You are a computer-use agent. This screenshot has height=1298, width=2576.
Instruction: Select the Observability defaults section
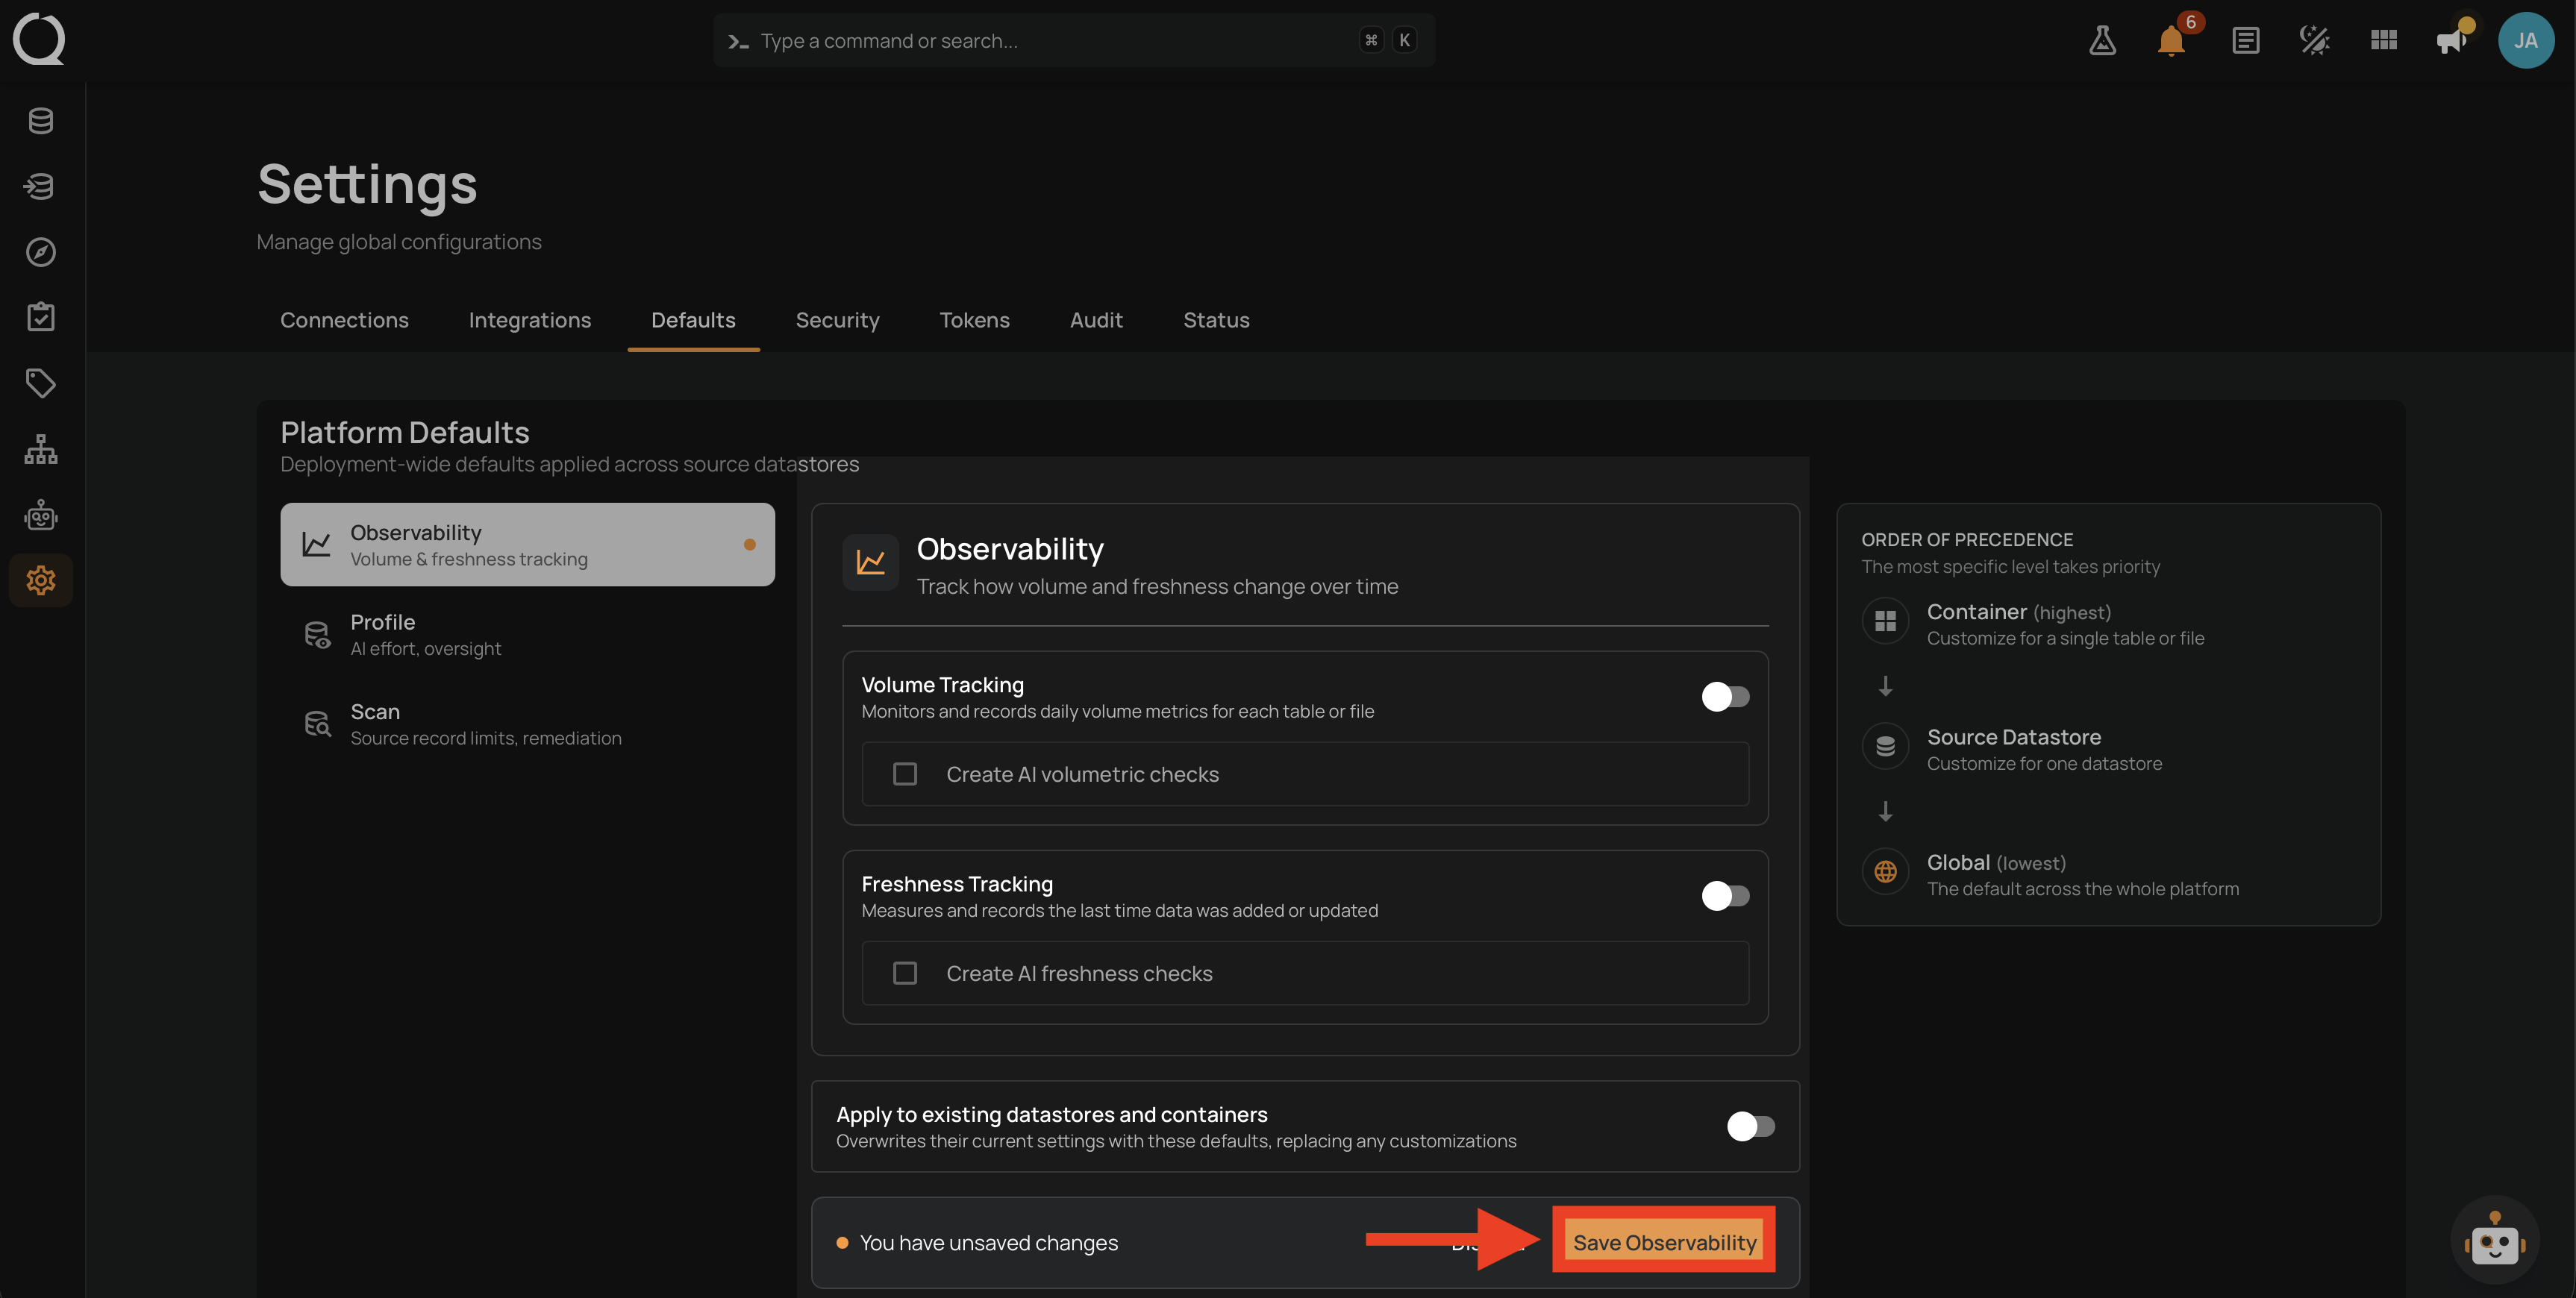[x=527, y=544]
